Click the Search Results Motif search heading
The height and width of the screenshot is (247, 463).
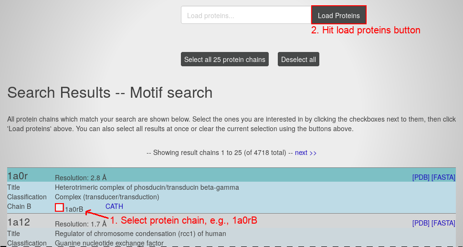[110, 92]
